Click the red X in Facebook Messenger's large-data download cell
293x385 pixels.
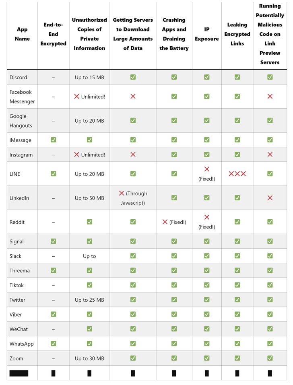(133, 97)
